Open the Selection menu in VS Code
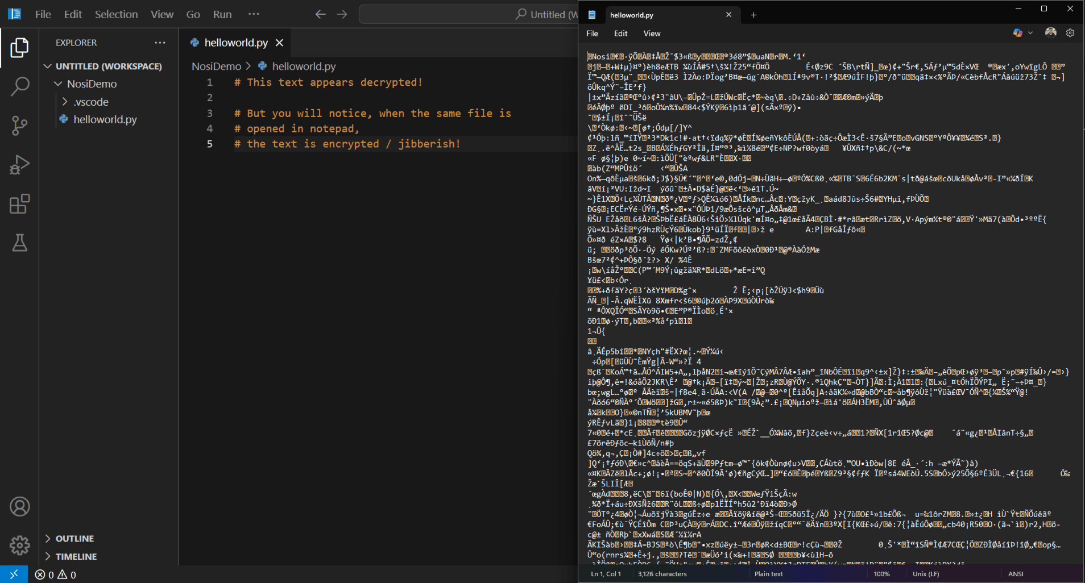Image resolution: width=1085 pixels, height=583 pixels. [x=116, y=14]
